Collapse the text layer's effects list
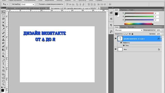The image size is (165, 93). click(161, 38)
